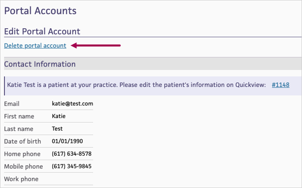Screen dimensions: 302x188
Task: Click the home phone number (617) 634-8578
Action: tap(72, 154)
